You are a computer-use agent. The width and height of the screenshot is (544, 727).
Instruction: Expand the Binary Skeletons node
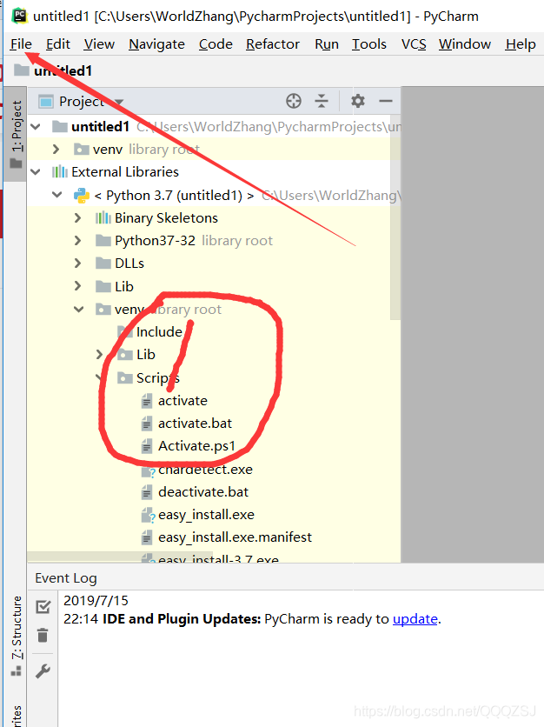click(78, 217)
